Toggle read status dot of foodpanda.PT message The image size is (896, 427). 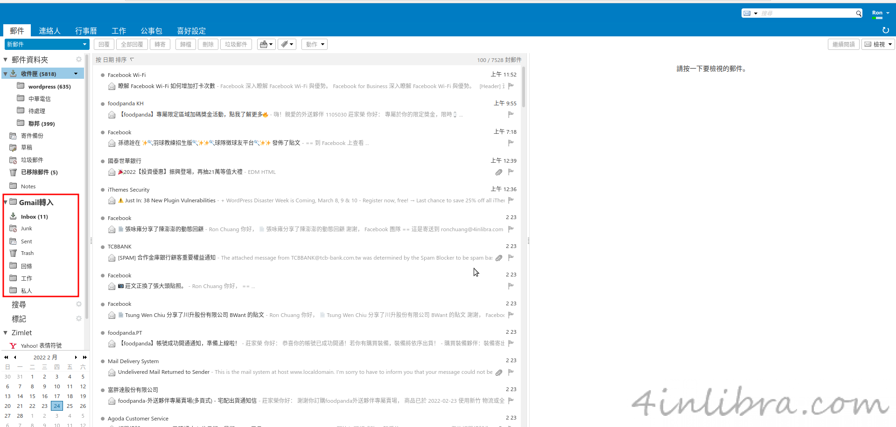point(103,333)
